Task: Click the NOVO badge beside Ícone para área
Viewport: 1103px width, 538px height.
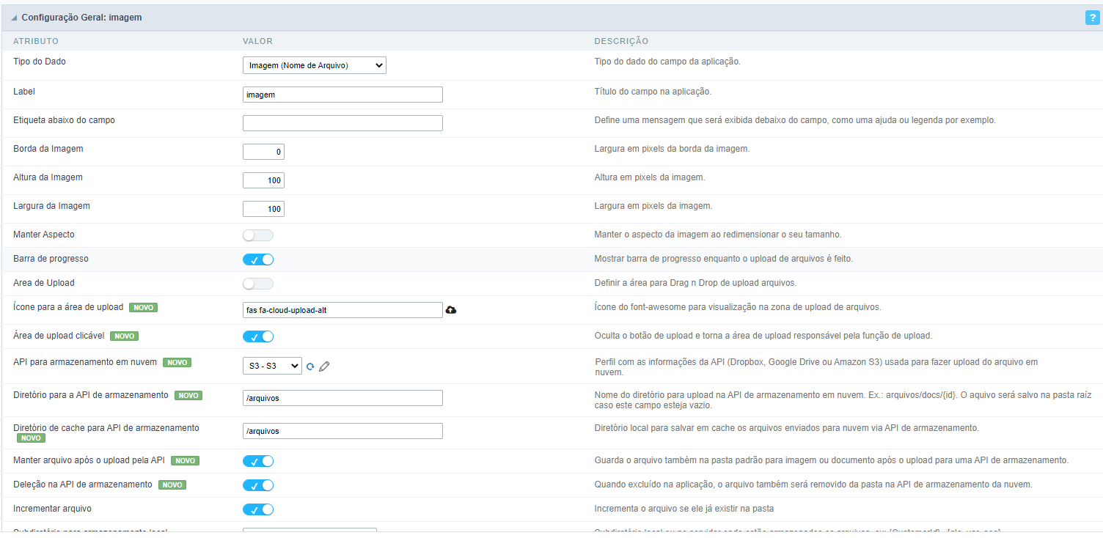Action: 144,308
